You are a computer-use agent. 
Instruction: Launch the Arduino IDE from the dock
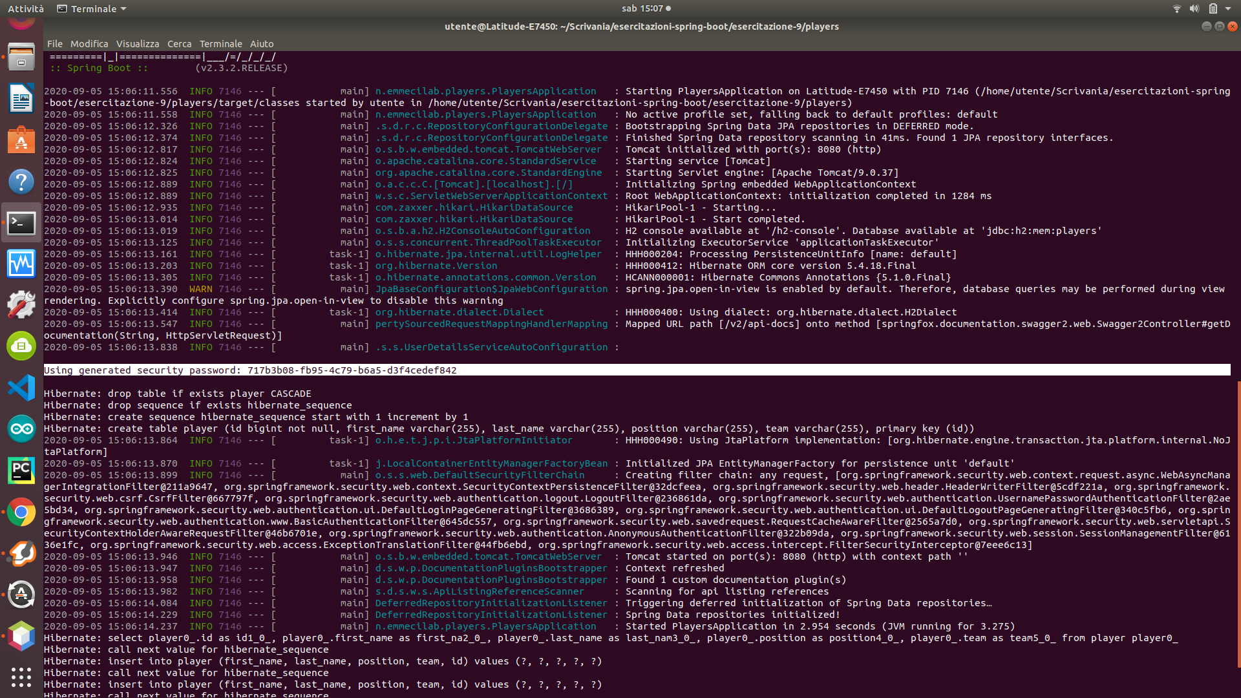21,429
